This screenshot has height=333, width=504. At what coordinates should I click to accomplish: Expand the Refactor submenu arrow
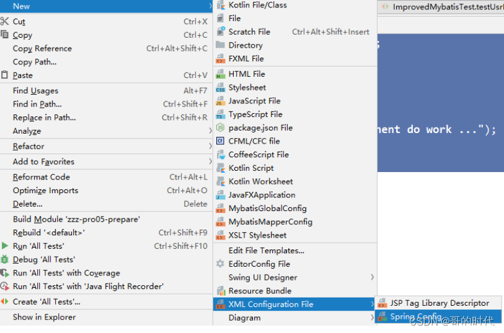coord(210,146)
